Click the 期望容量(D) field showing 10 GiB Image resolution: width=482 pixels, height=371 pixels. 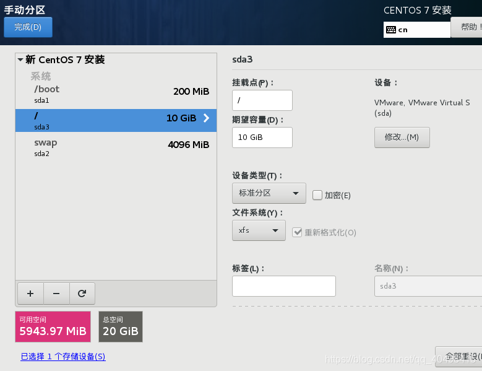[262, 137]
